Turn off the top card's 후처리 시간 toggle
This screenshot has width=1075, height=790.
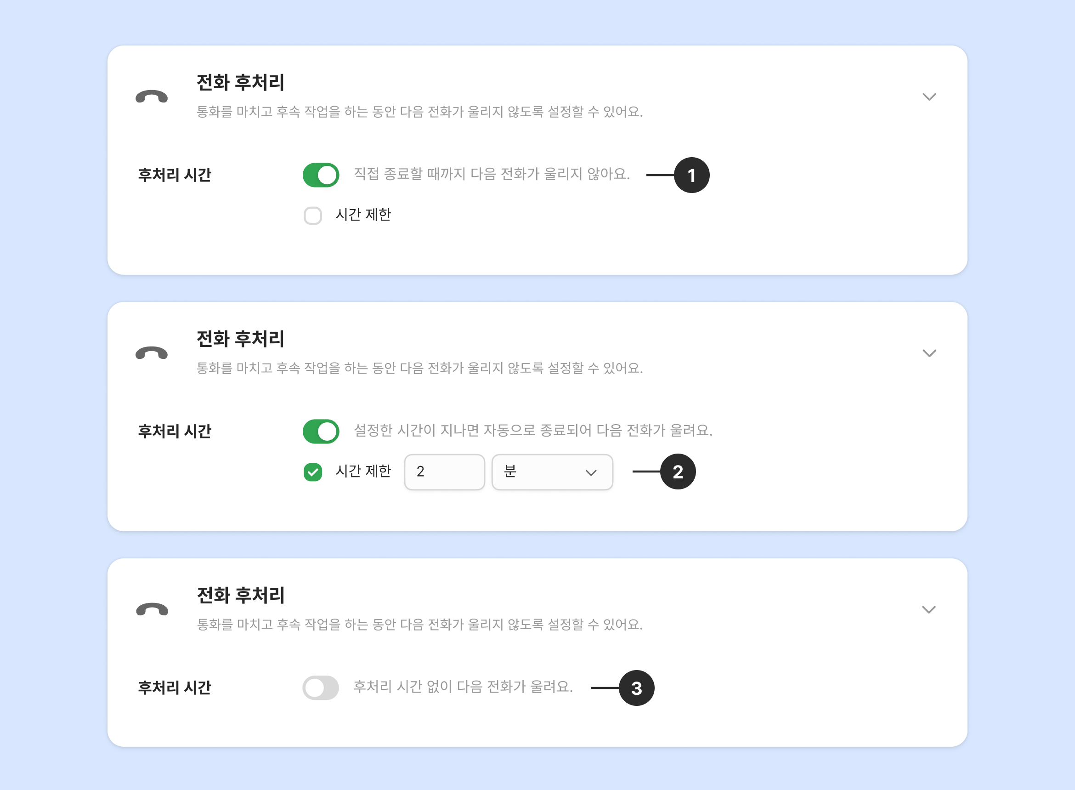321,175
